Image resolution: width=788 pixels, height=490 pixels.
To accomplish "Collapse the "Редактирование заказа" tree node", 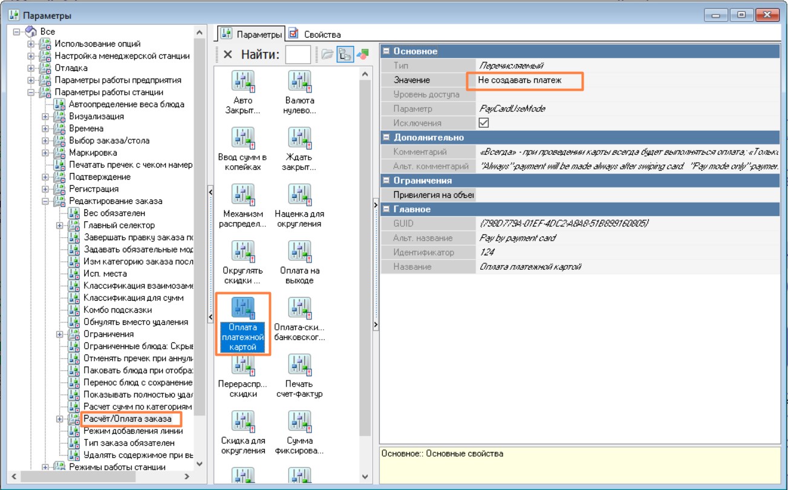I will coord(45,201).
